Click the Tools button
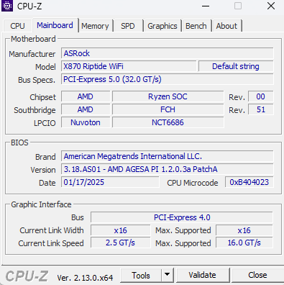 point(141,276)
